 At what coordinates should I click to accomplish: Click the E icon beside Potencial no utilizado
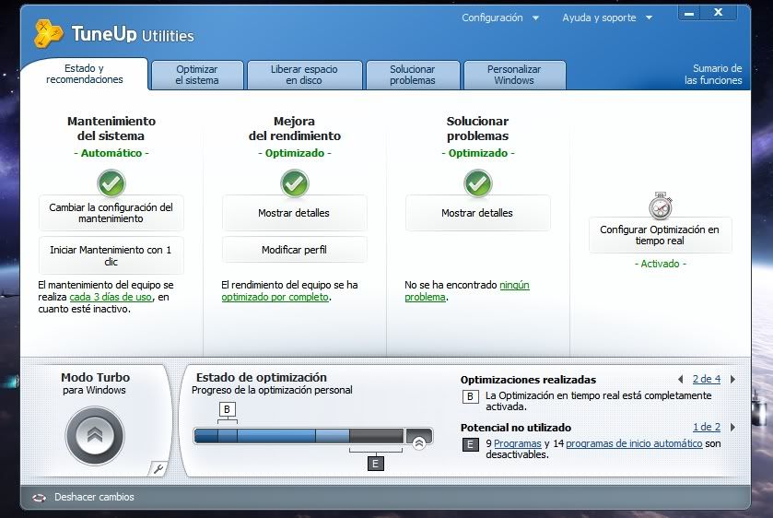[470, 444]
